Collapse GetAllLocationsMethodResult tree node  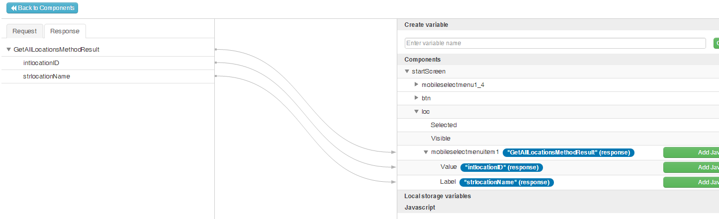[x=9, y=50]
